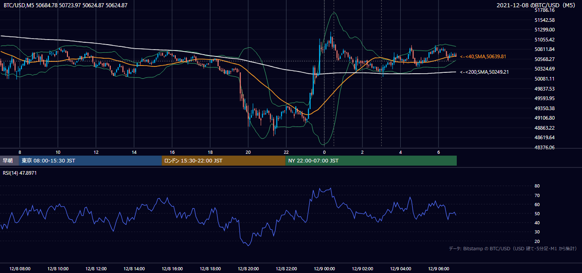This screenshot has width=582, height=273.
Task: Click the 12/8 14:00 time axis label
Action: point(134,268)
